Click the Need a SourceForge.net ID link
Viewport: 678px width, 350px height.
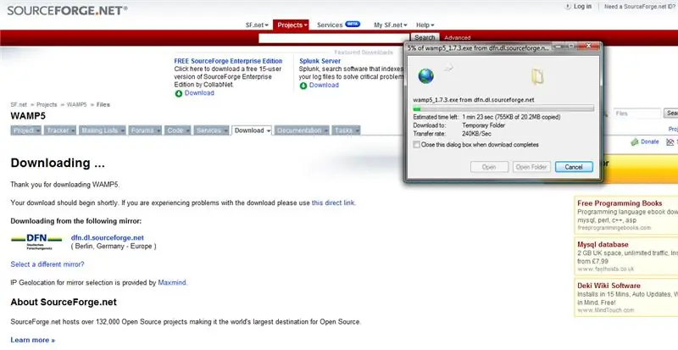coord(641,7)
